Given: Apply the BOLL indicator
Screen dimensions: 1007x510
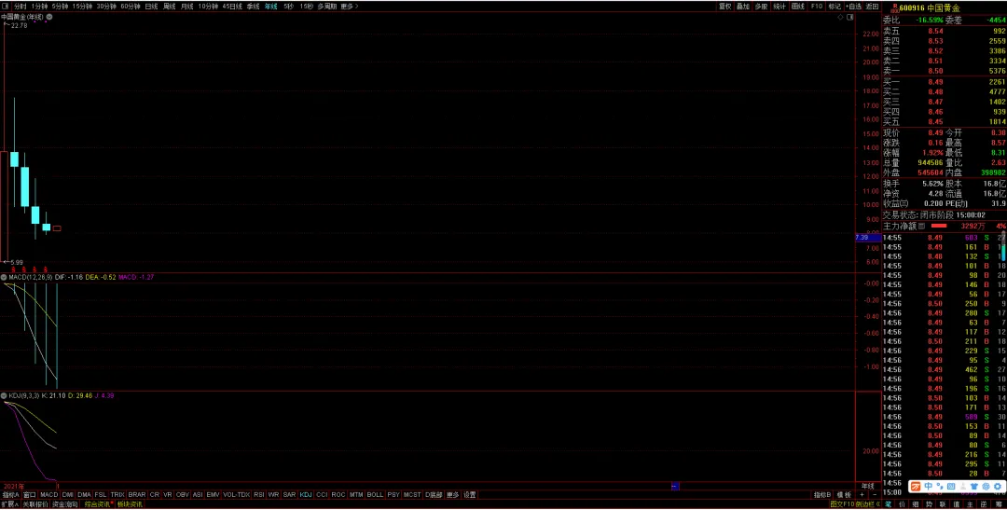Looking at the screenshot, I should point(375,495).
